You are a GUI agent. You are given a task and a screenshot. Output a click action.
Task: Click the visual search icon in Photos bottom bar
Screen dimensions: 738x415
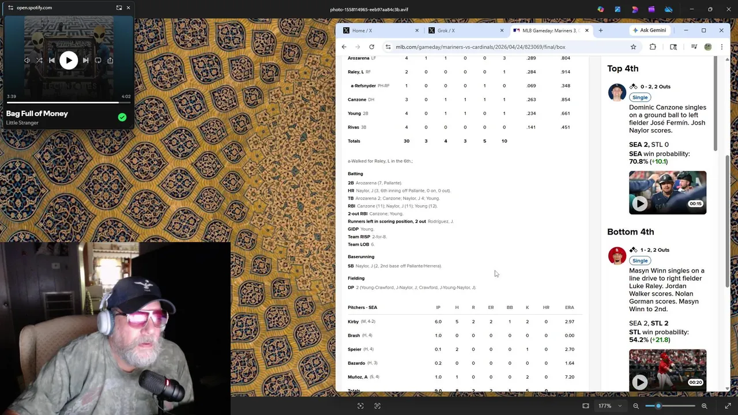click(360, 406)
